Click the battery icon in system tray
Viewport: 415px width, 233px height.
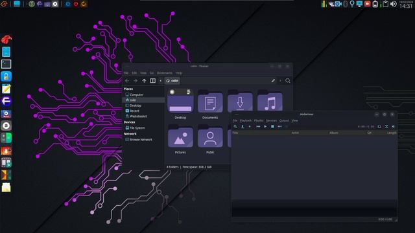(x=375, y=4)
